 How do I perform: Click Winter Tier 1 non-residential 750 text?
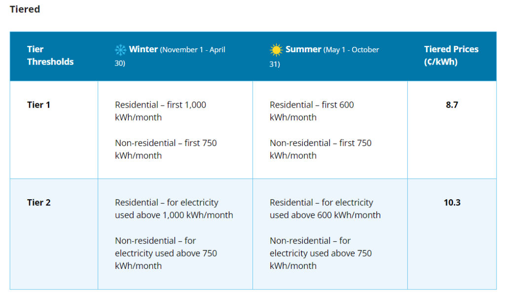[x=166, y=149]
